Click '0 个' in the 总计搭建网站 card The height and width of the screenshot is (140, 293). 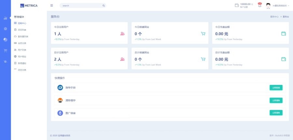138,59
